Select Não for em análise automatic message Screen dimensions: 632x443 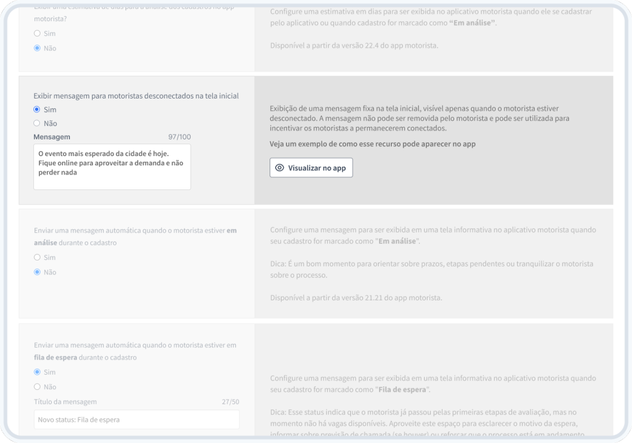click(37, 272)
